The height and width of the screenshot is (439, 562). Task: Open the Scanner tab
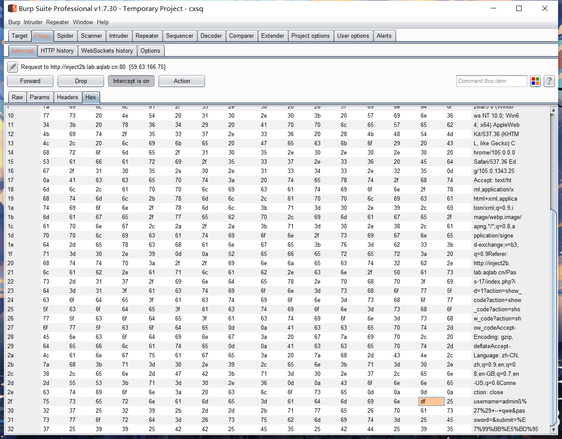[91, 36]
